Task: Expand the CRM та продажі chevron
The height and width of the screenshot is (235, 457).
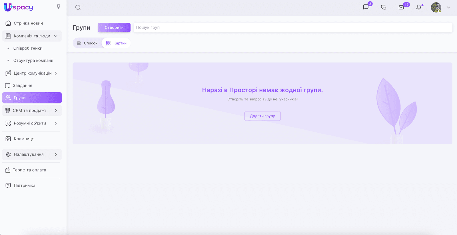Action: (56, 111)
